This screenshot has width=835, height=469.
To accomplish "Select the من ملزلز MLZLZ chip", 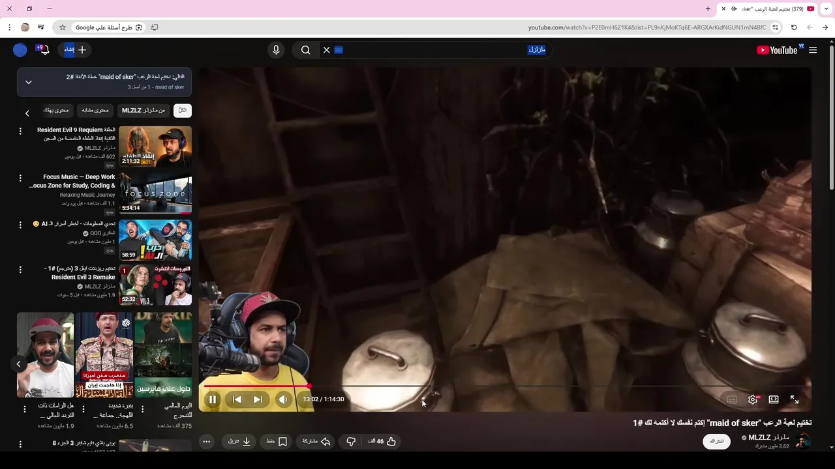I will point(144,111).
